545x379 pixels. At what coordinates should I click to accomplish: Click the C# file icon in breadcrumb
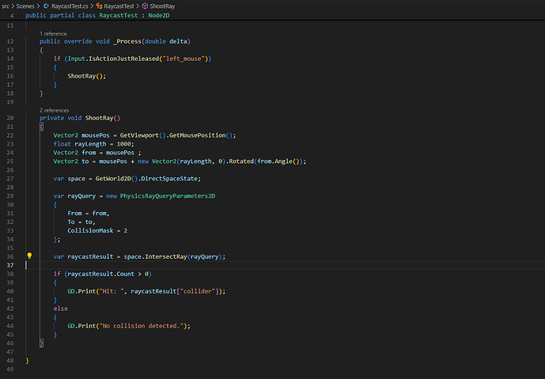pos(46,6)
